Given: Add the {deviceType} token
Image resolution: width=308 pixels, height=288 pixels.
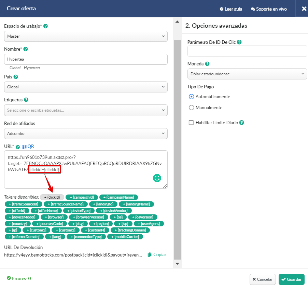Looking at the screenshot, I should 79,211.
